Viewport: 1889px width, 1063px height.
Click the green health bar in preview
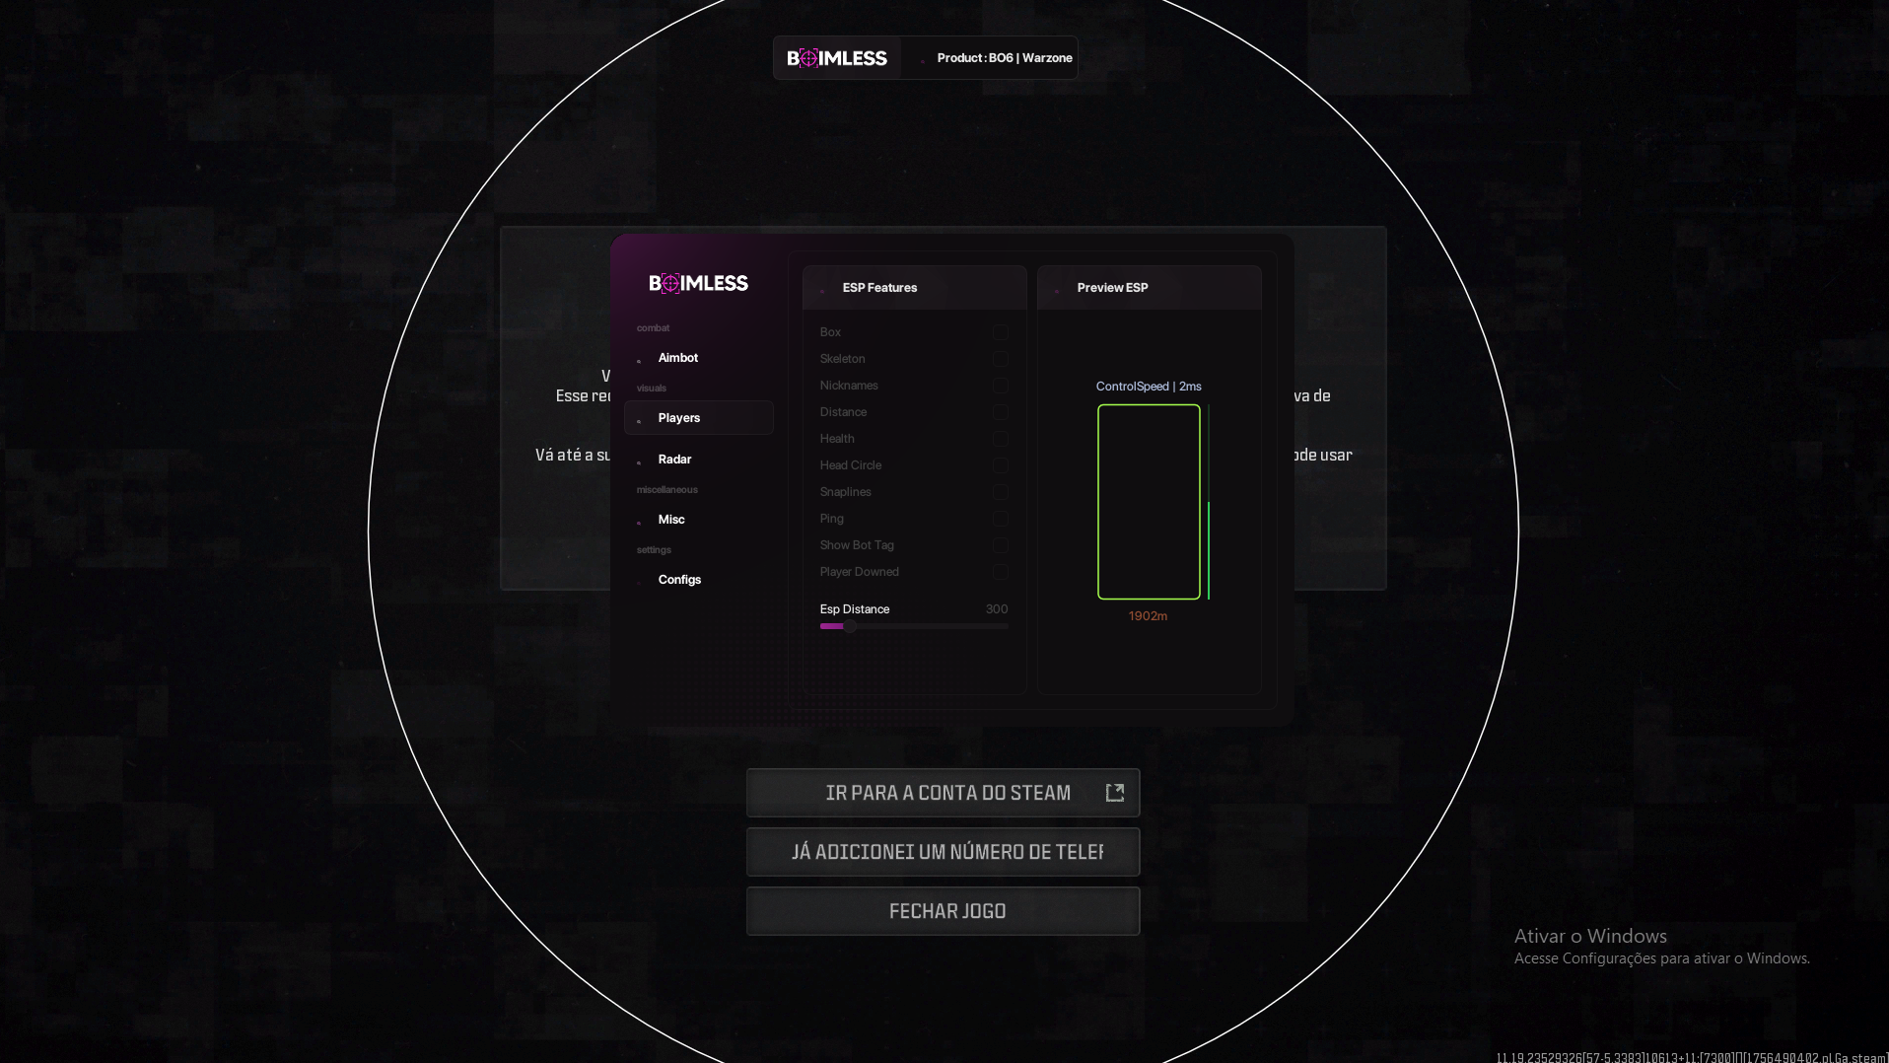tap(1209, 502)
